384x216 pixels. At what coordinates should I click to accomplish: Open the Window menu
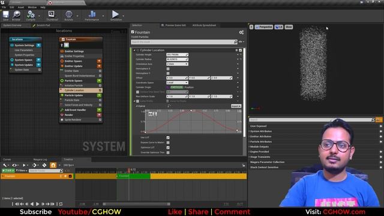[32, 7]
